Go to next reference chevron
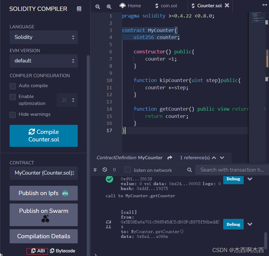269x256 pixels. tap(222, 158)
